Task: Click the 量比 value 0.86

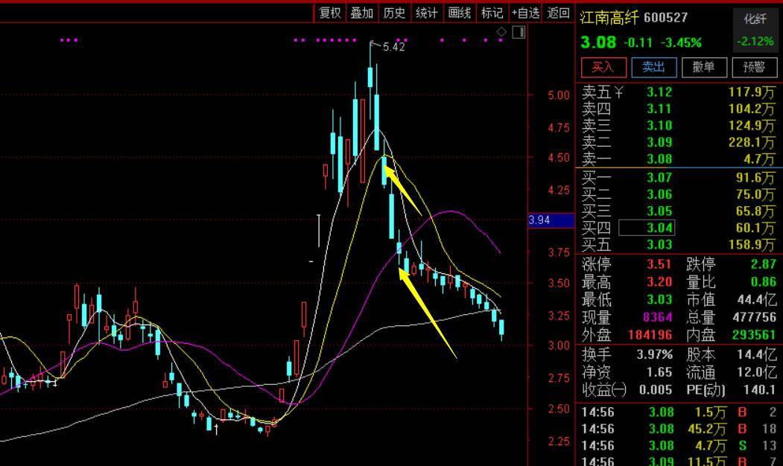Action: tap(764, 282)
